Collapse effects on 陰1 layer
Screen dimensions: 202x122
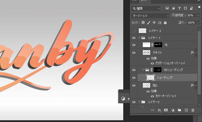(196, 85)
